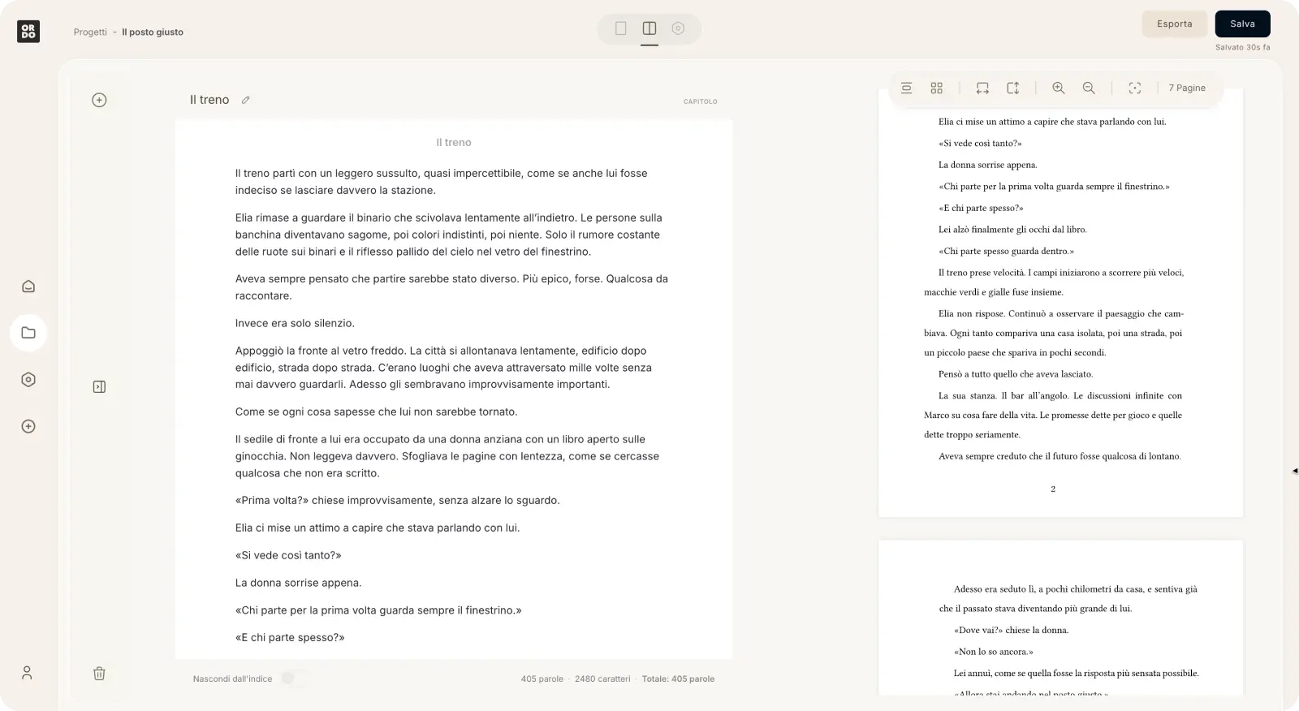The image size is (1299, 711).
Task: Click the editor line «Prima volta?» chiese improvvisamente
Action: [397, 500]
